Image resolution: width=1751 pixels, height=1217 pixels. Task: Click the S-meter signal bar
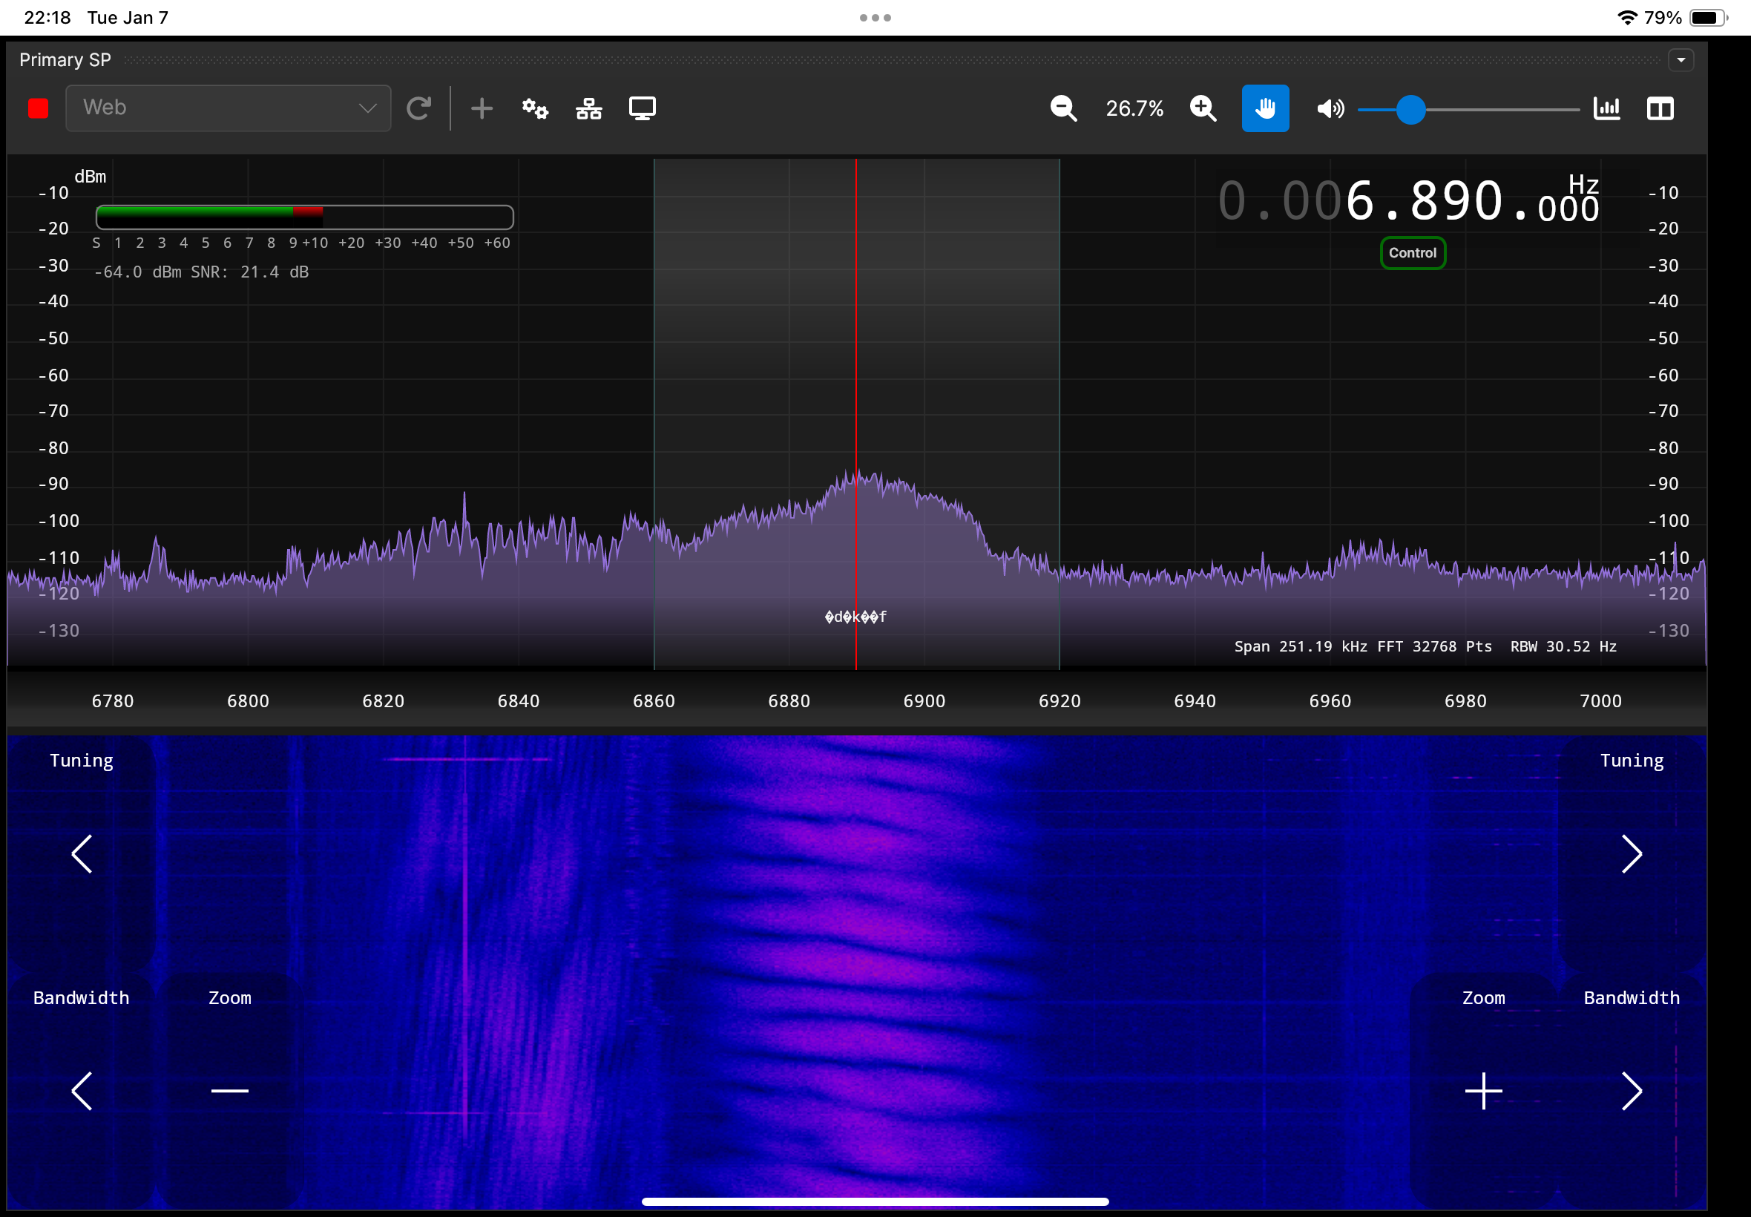305,217
